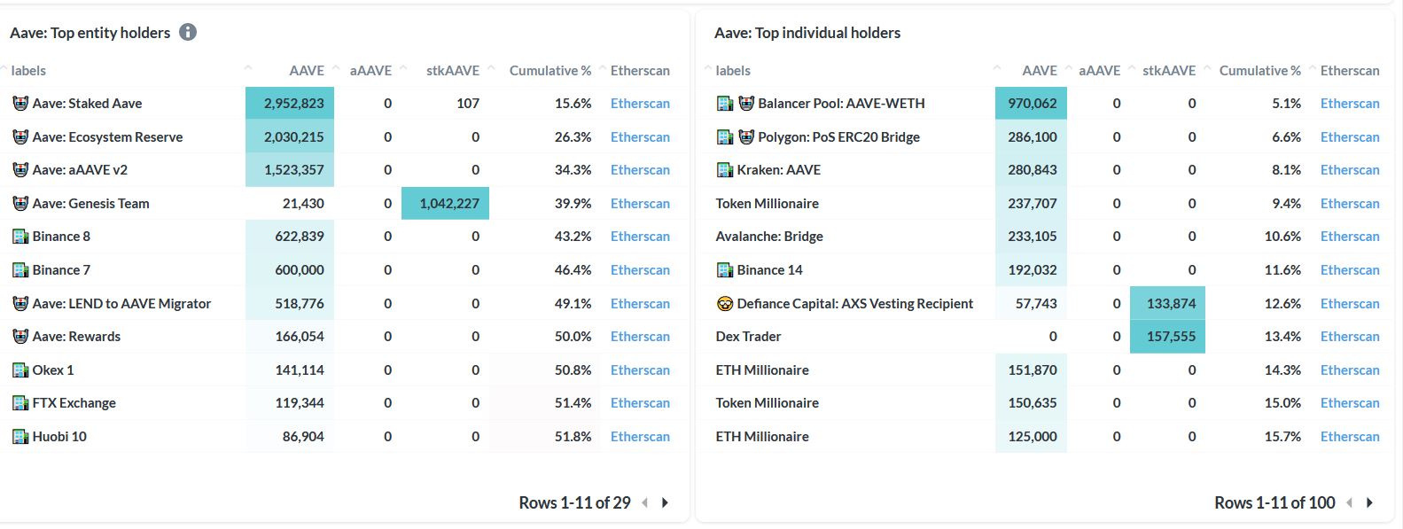
Task: Select the 133,874 stkAAVE cell
Action: 1167,303
